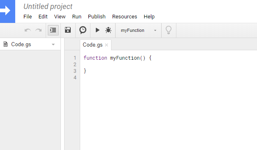
Task: Close the Code.gs editor tab
Action: click(x=107, y=45)
